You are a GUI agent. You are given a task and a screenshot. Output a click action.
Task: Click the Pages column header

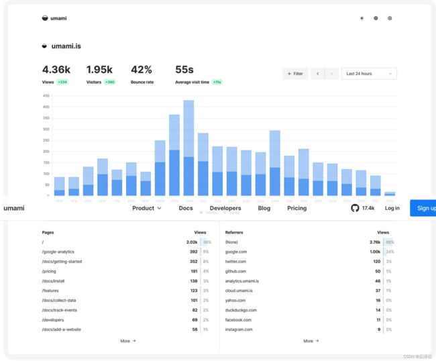[x=48, y=232]
